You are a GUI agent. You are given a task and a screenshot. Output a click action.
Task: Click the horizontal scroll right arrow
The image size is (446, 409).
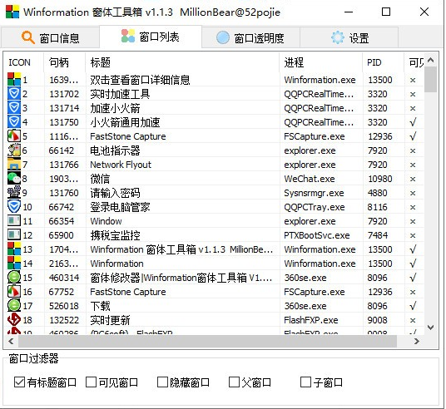point(417,341)
